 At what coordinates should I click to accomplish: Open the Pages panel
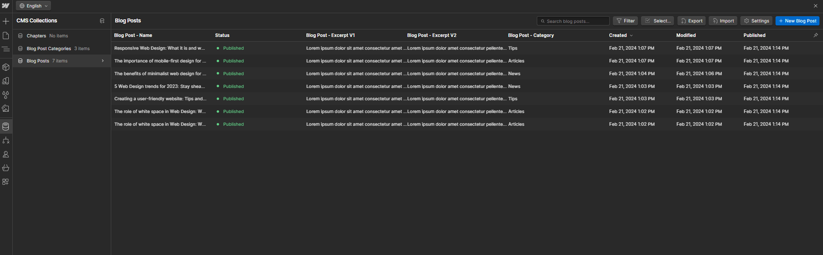pyautogui.click(x=6, y=36)
